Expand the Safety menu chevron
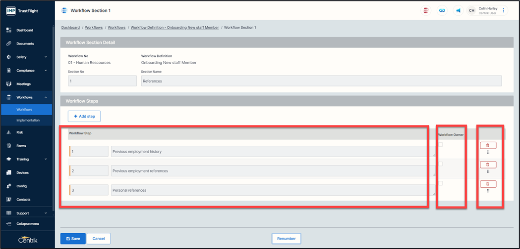Screen dimensions: 520x249 tap(46, 57)
